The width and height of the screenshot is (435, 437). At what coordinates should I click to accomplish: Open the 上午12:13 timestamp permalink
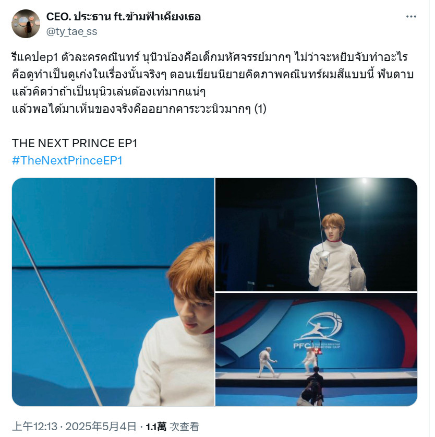[x=34, y=427]
